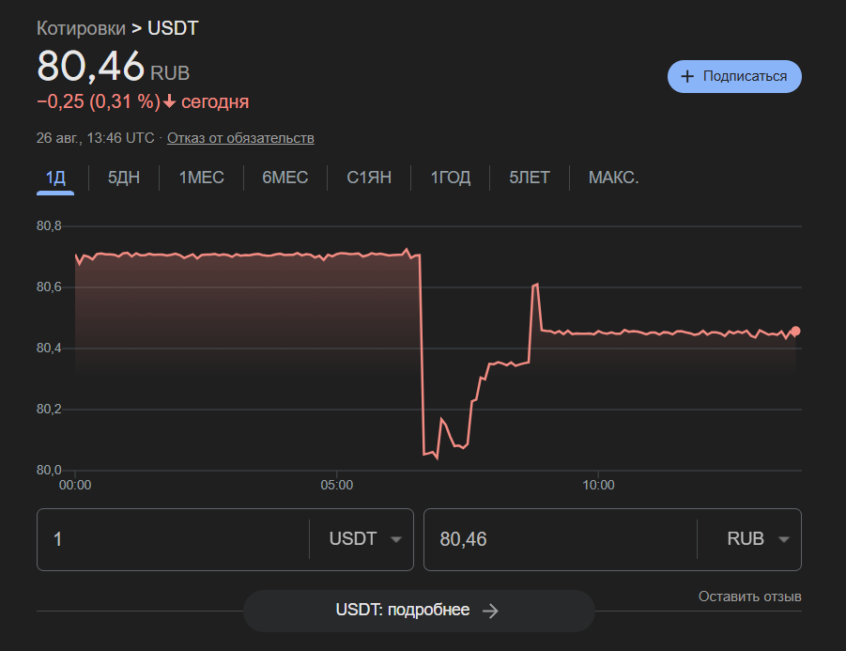Show the МАКС. maximum range

click(613, 177)
